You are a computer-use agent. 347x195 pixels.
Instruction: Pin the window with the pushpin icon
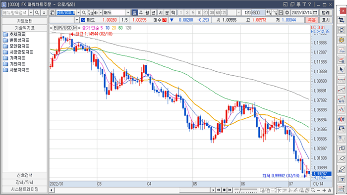coord(298,4)
